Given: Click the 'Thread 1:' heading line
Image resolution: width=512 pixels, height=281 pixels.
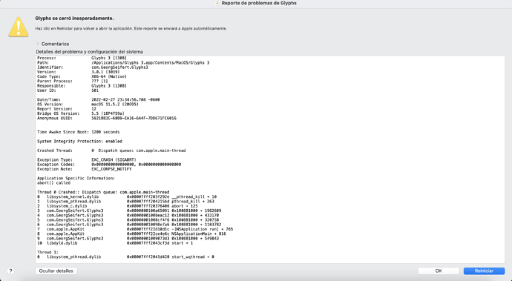Looking at the screenshot, I should (47, 252).
